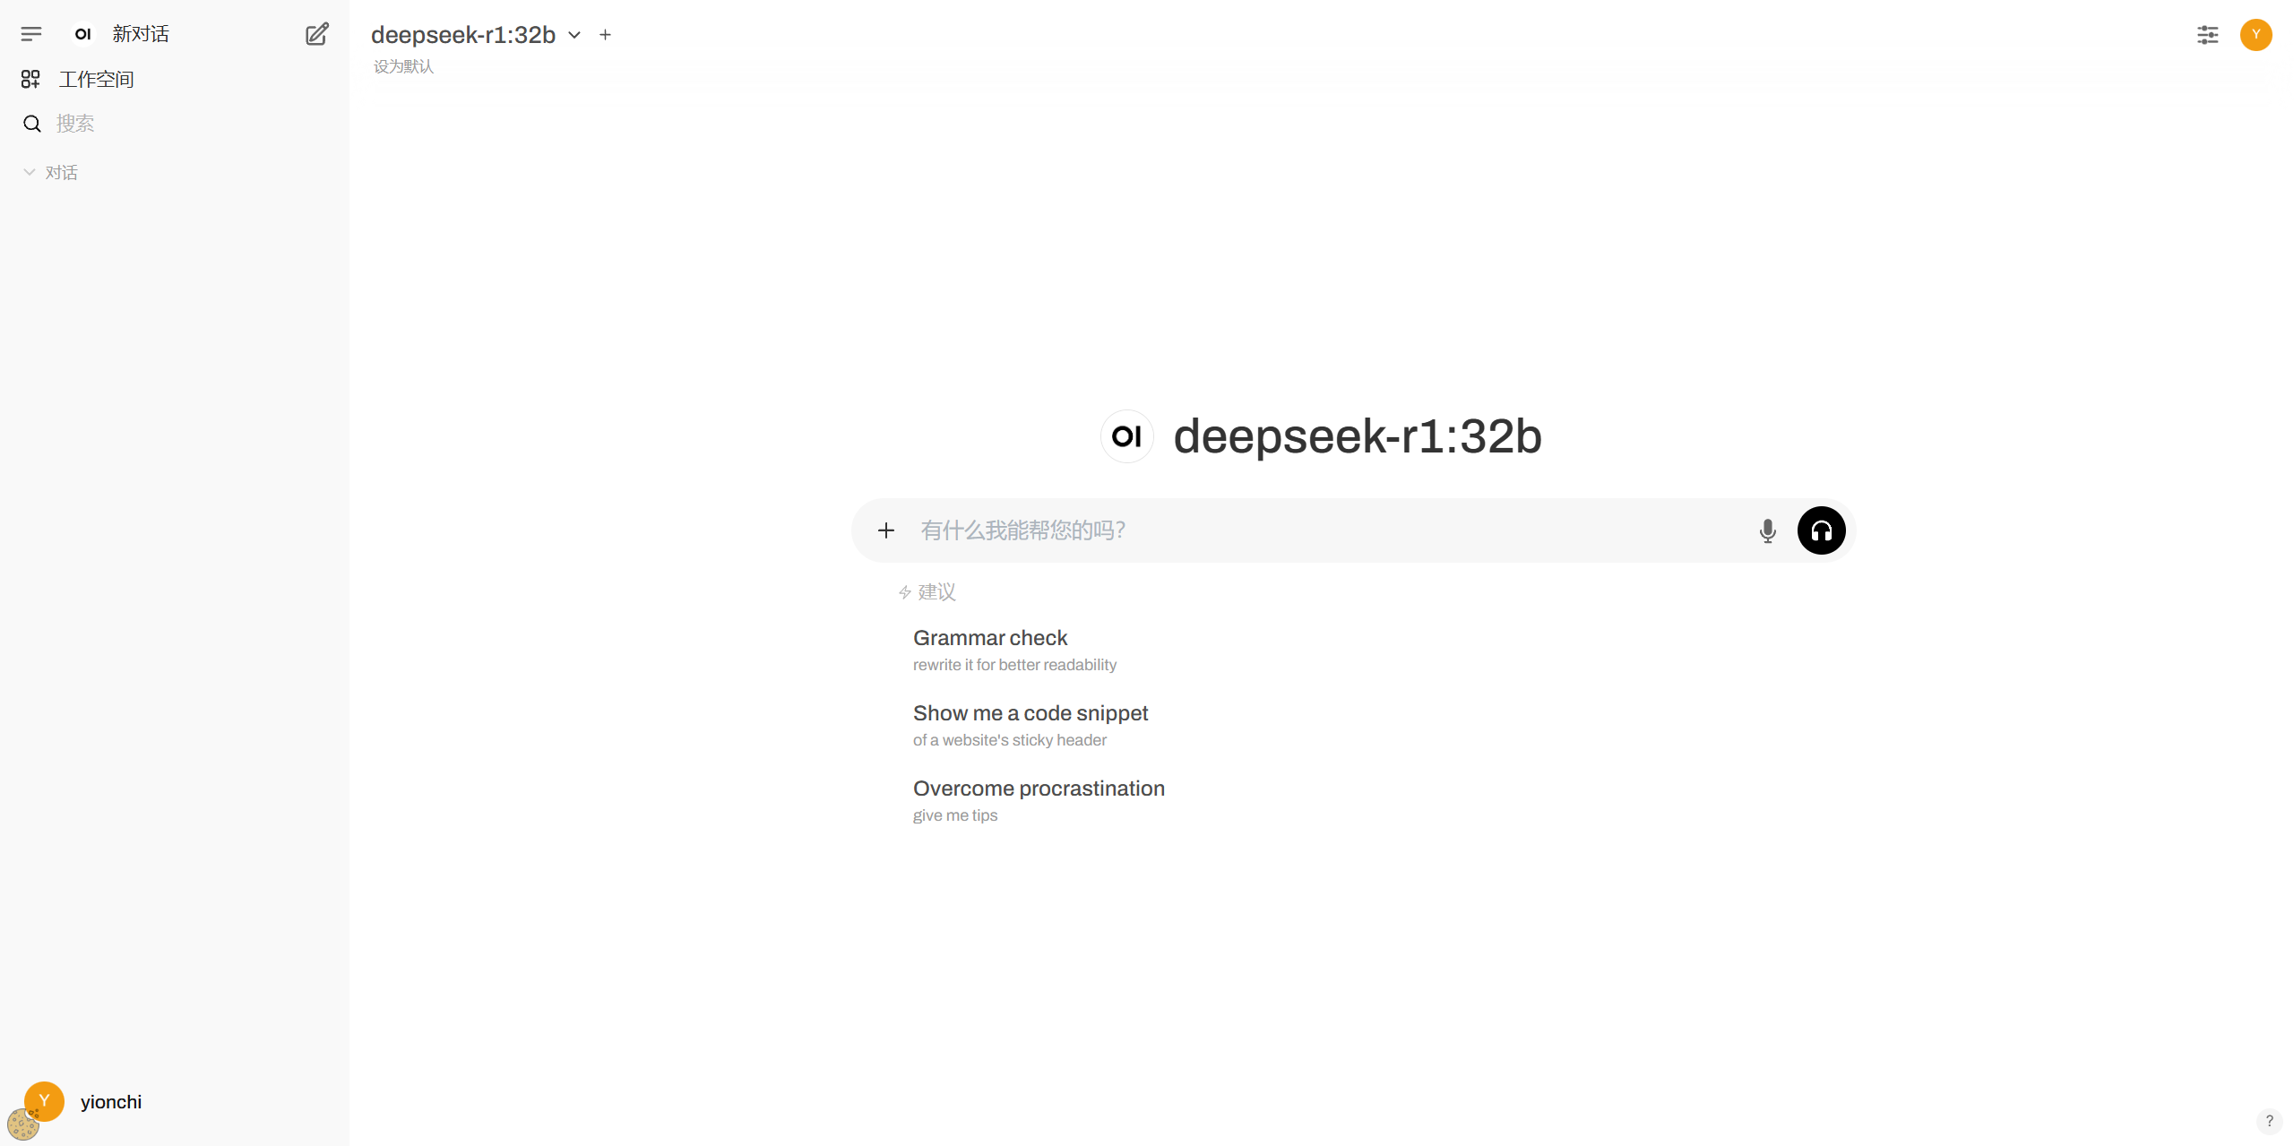The image size is (2294, 1146).
Task: Open the deepseek-r1:32b model dropdown
Action: 574,35
